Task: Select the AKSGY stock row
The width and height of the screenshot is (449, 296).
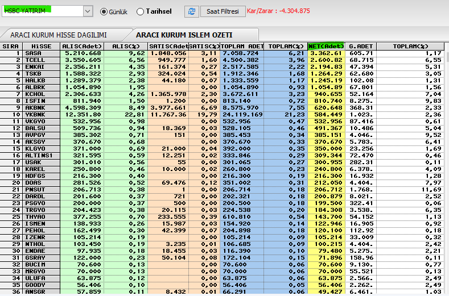Action: click(222, 142)
